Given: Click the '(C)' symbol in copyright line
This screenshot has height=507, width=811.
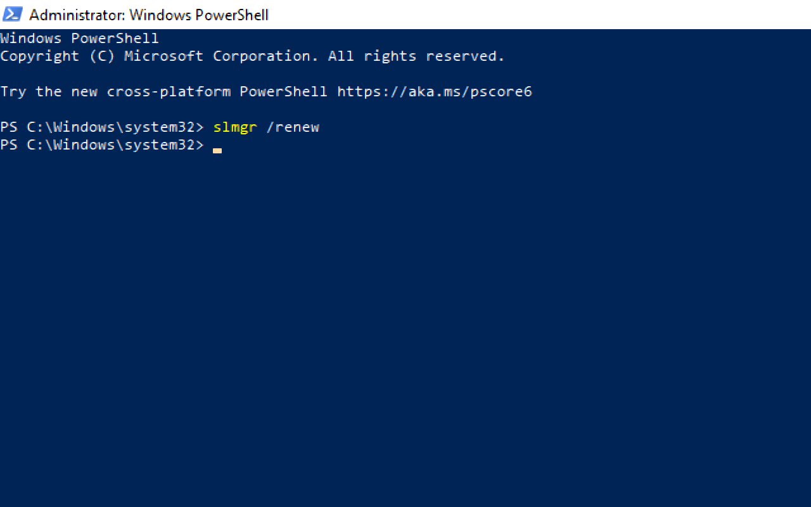Looking at the screenshot, I should [101, 56].
